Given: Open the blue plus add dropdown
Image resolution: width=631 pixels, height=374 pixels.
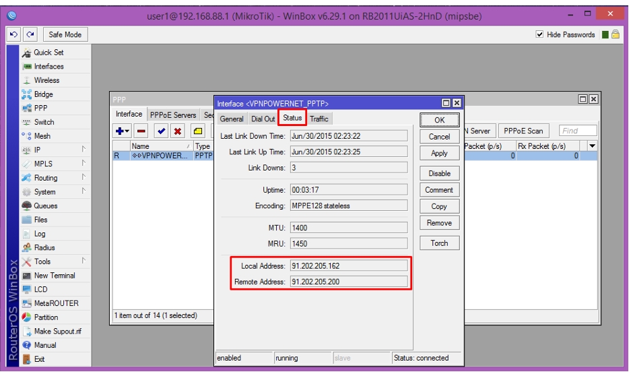Looking at the screenshot, I should (x=123, y=131).
